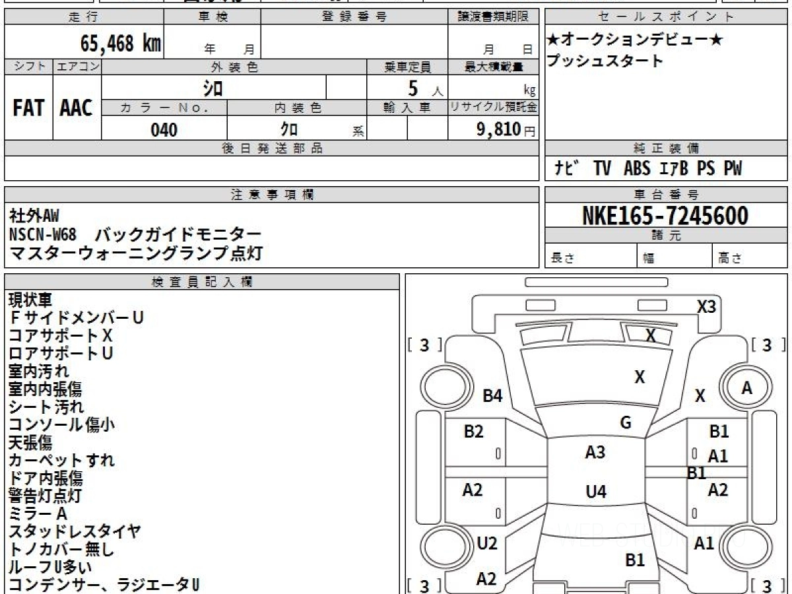Screen dimensions: 792x594
Task: Click the color number 040
Action: (x=164, y=130)
